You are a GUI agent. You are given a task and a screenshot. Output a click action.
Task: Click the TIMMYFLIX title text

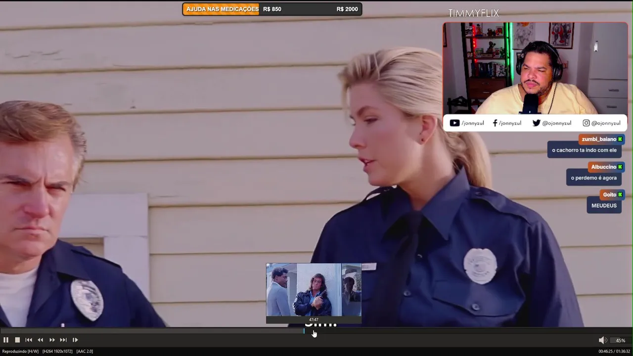point(473,13)
